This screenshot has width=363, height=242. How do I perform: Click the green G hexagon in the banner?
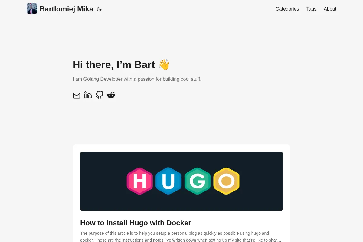point(198,181)
